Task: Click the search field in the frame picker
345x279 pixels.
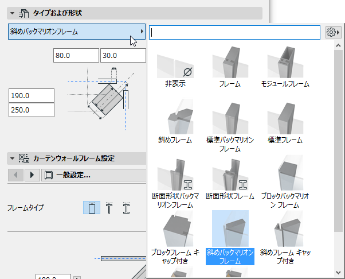Action: (x=234, y=32)
